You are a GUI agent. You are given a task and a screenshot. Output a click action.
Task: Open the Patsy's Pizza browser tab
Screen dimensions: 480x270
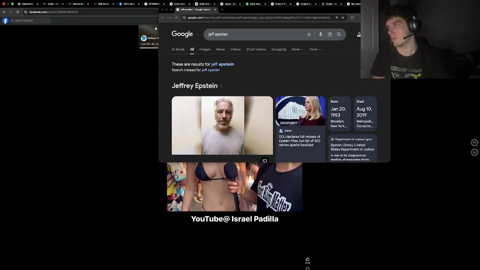tap(281, 4)
